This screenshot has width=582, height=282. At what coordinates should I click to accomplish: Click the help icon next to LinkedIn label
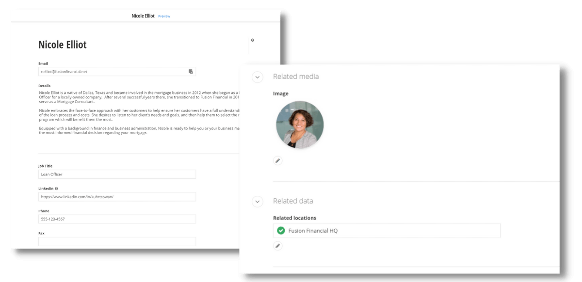pos(57,188)
